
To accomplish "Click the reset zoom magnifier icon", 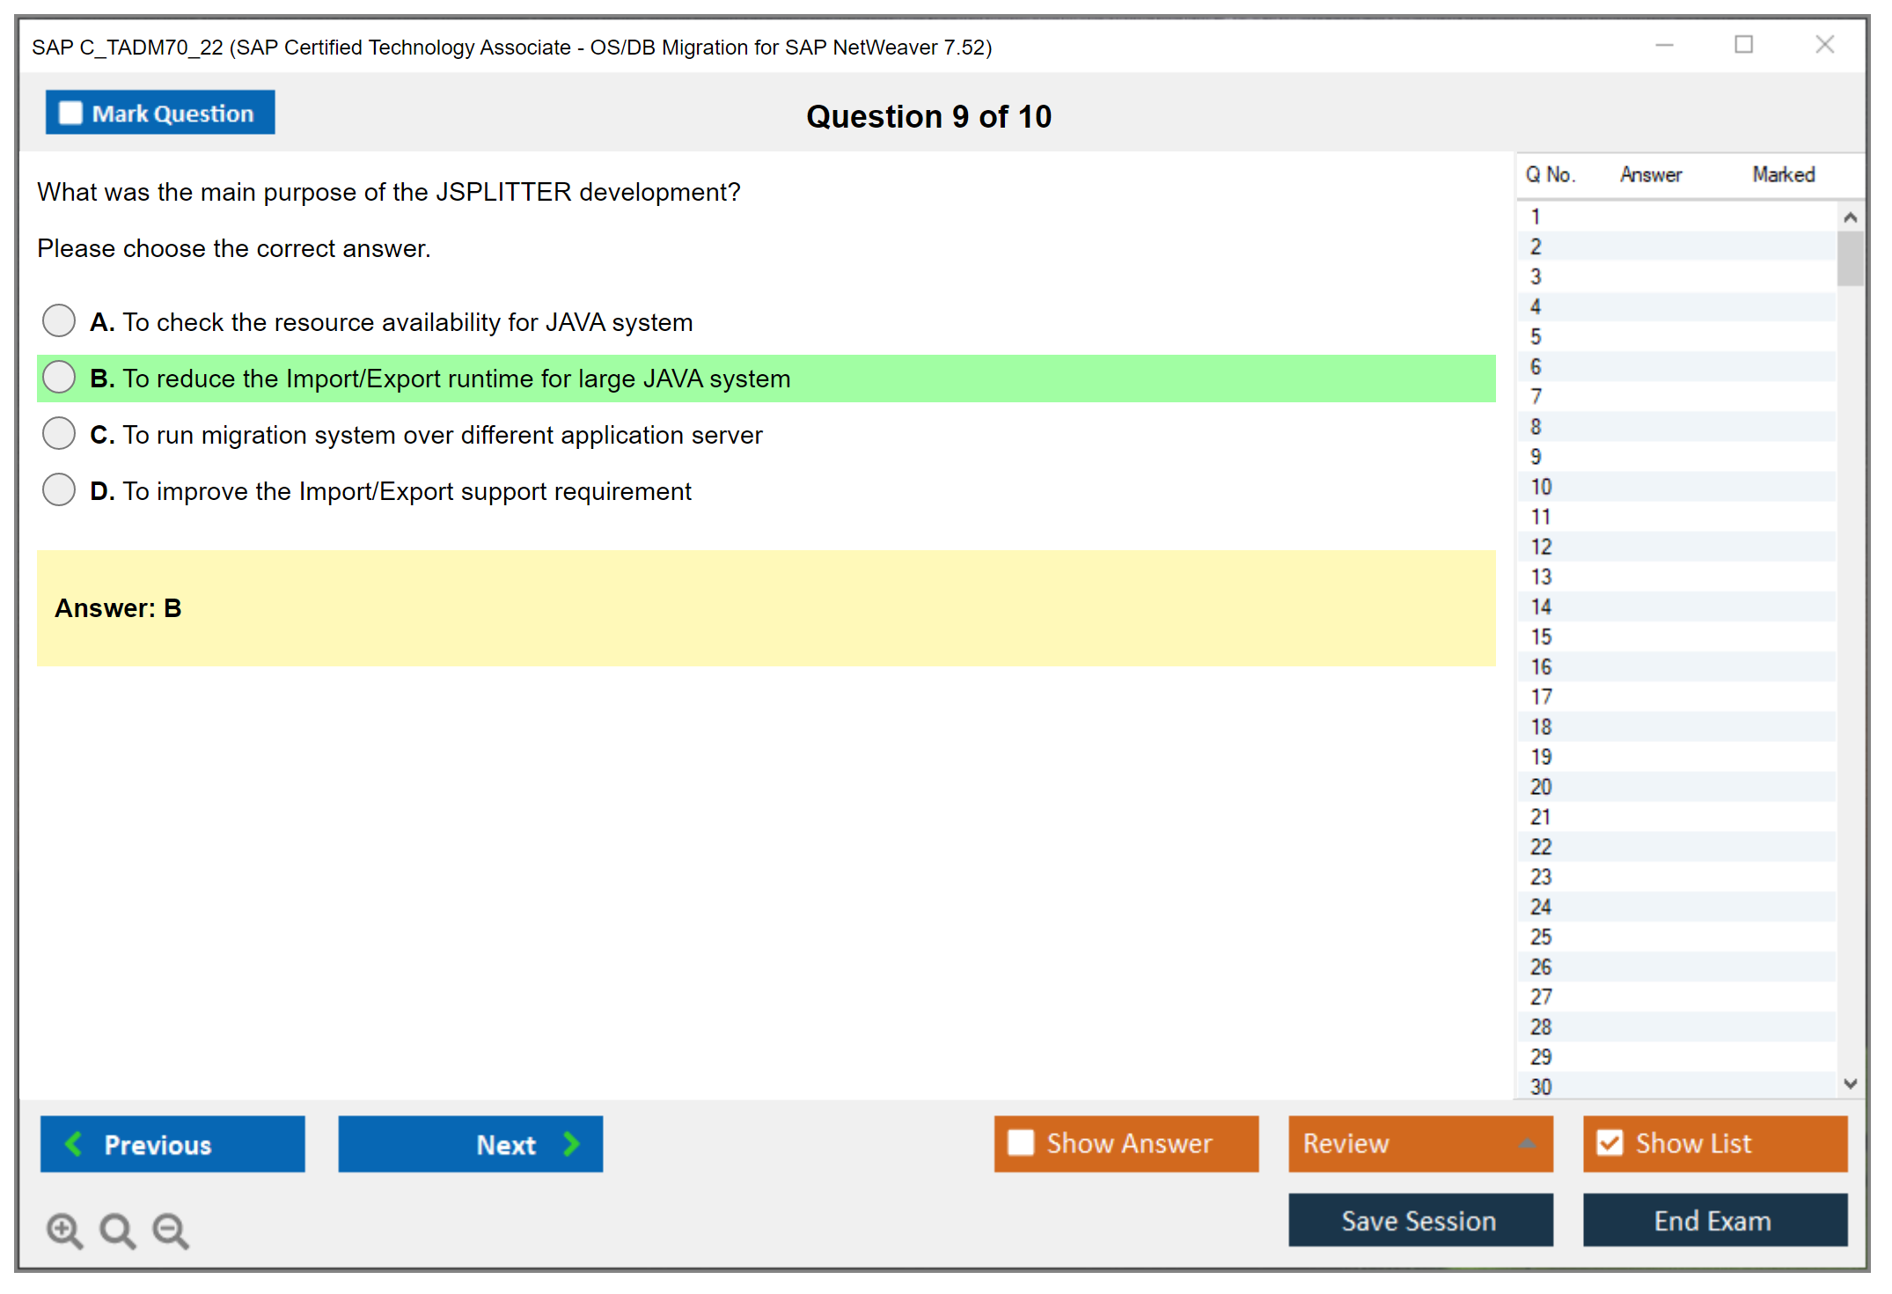I will click(116, 1230).
